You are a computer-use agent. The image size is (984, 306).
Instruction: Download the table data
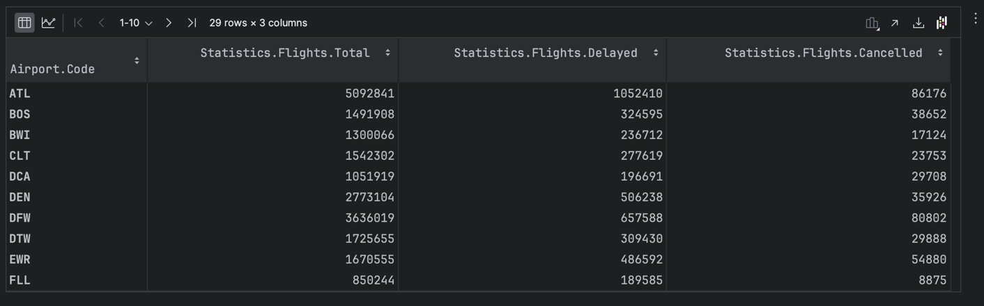(918, 23)
